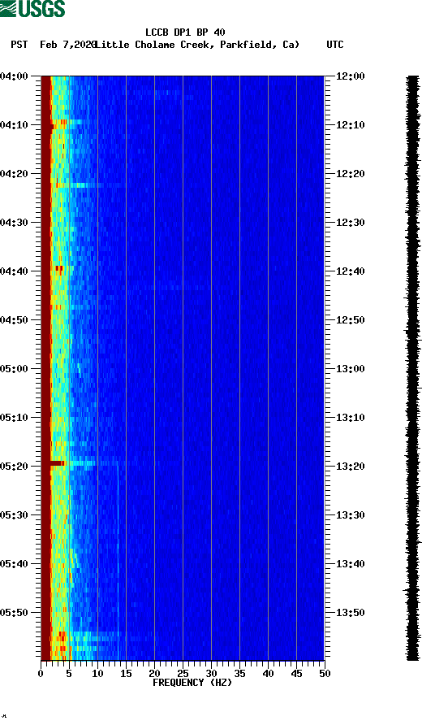Click the 13:20 UTC time label
The image size is (448, 725).
[350, 466]
